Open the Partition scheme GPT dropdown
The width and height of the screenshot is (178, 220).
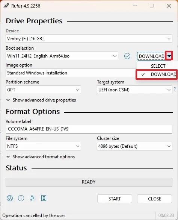click(x=43, y=90)
